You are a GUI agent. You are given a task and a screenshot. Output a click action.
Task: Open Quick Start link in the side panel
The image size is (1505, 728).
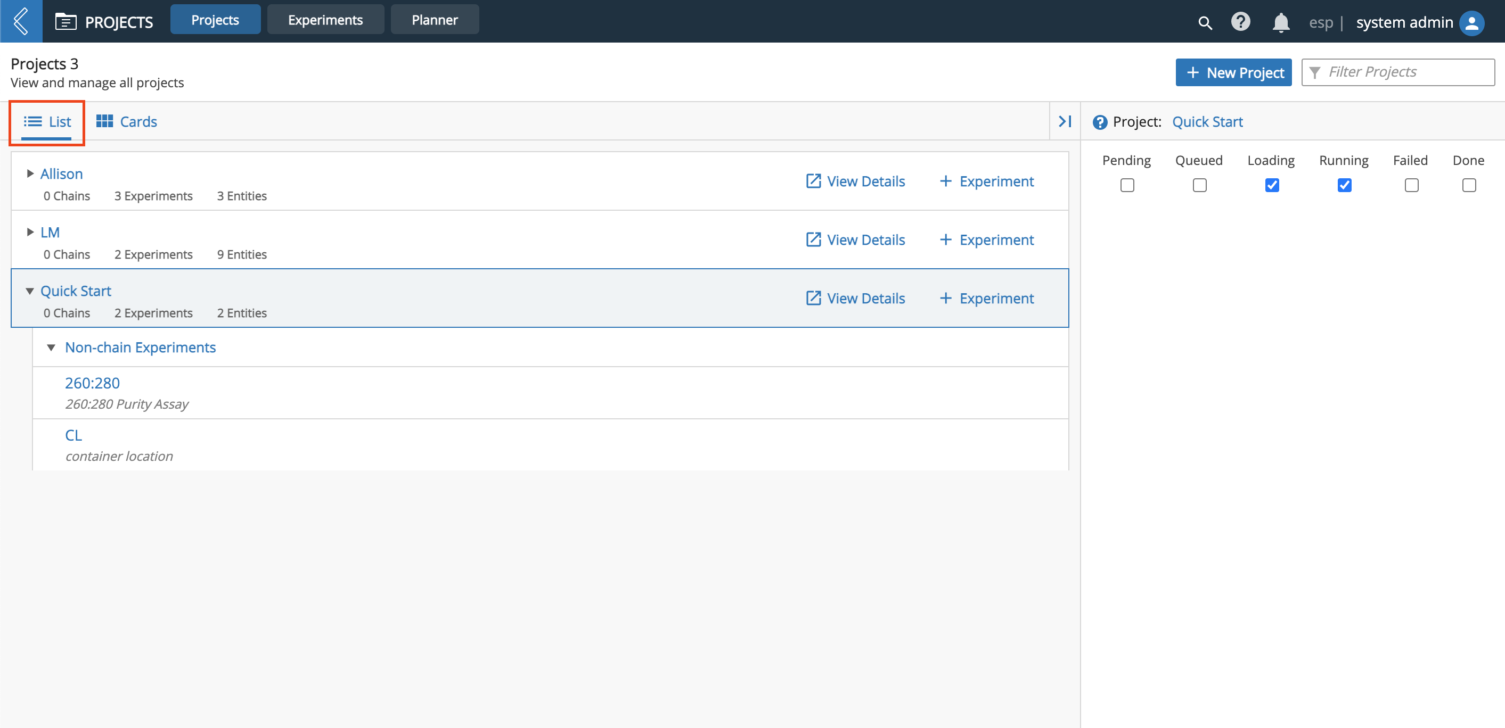tap(1207, 121)
